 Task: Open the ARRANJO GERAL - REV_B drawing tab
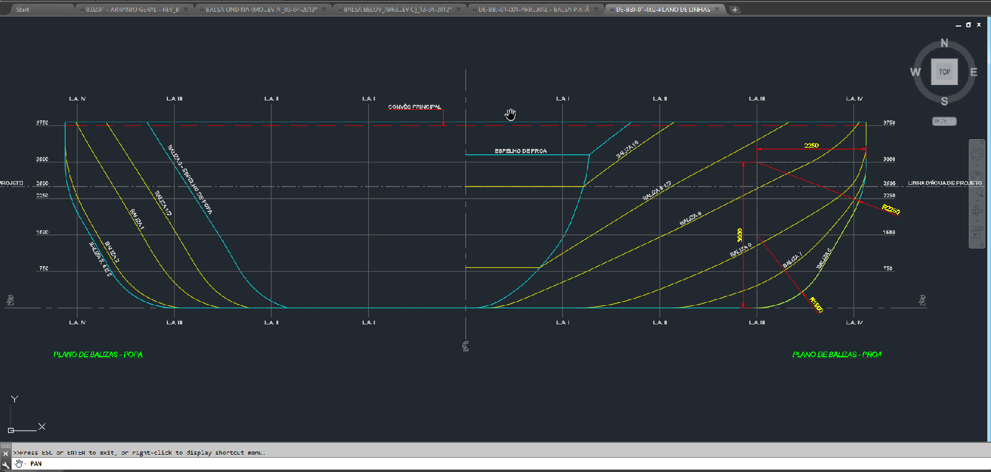coord(132,10)
